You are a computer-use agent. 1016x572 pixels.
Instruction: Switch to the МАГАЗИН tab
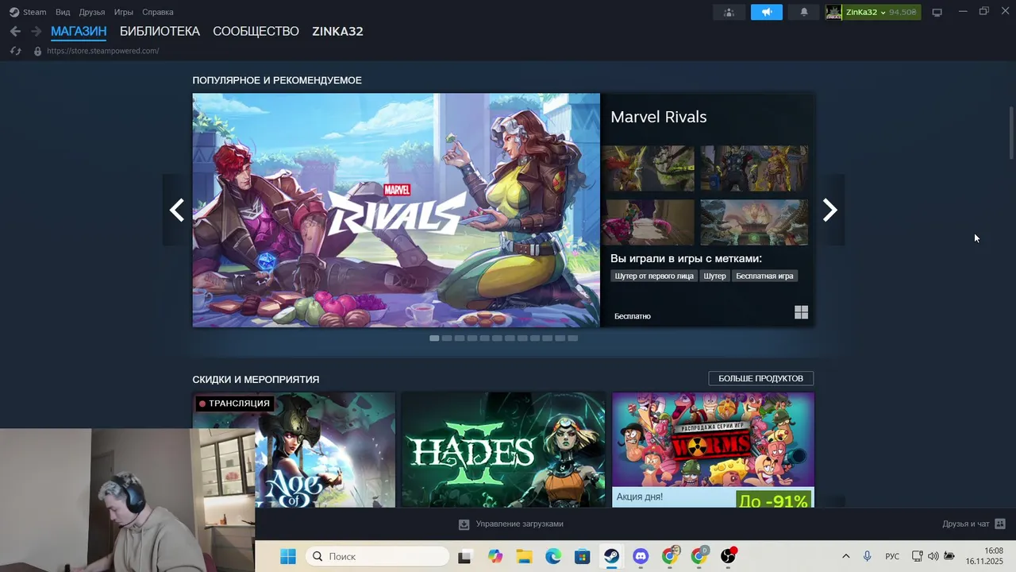click(x=79, y=31)
